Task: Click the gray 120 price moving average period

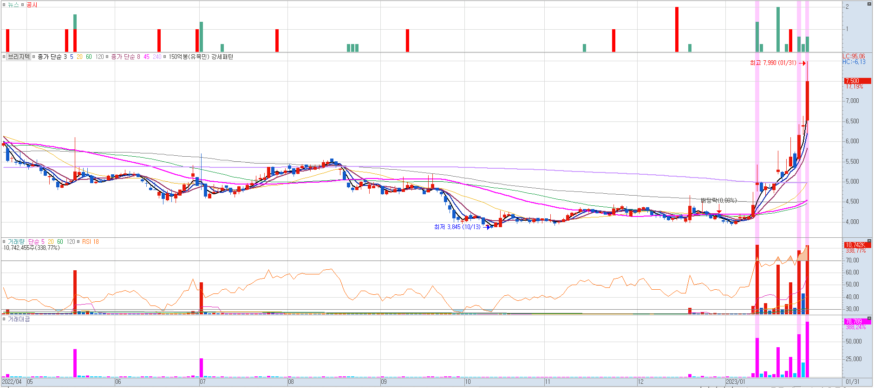Action: pos(100,57)
